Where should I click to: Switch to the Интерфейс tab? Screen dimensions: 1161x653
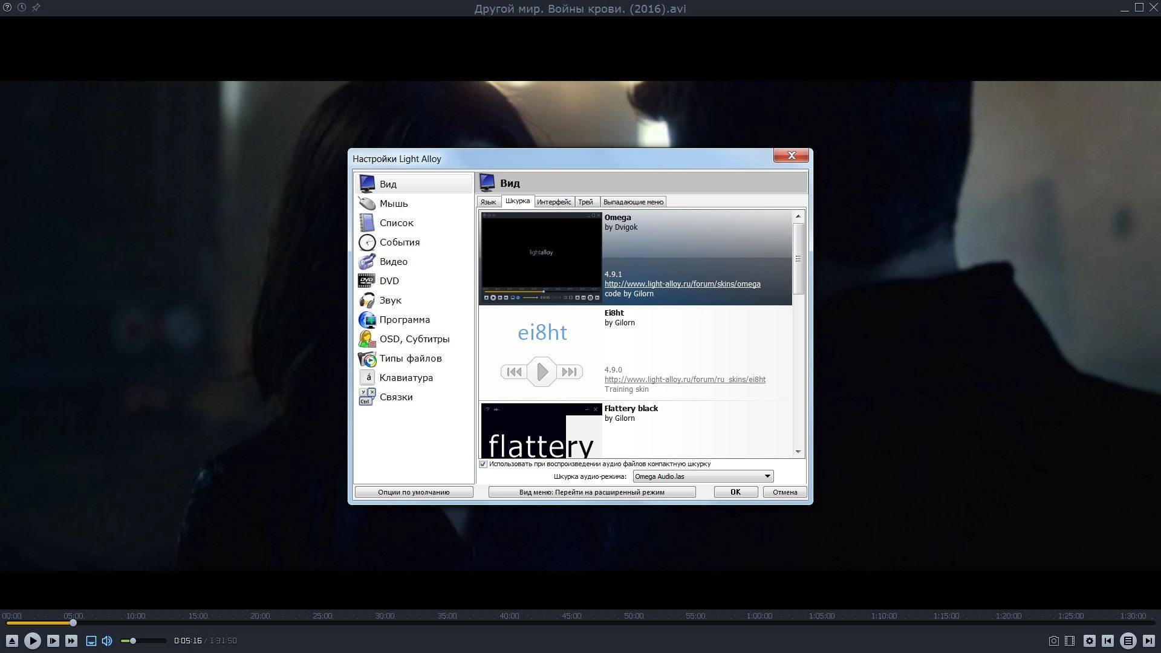coord(554,202)
